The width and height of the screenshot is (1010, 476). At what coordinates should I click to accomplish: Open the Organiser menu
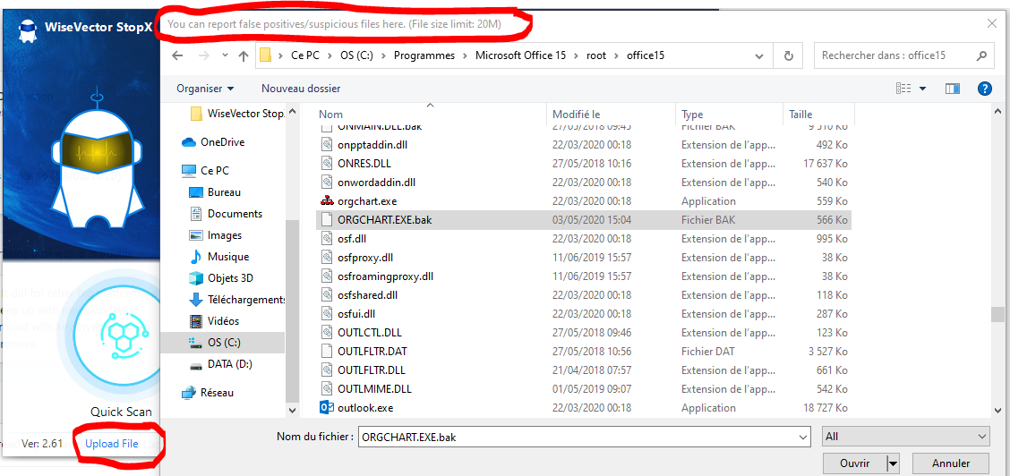205,88
